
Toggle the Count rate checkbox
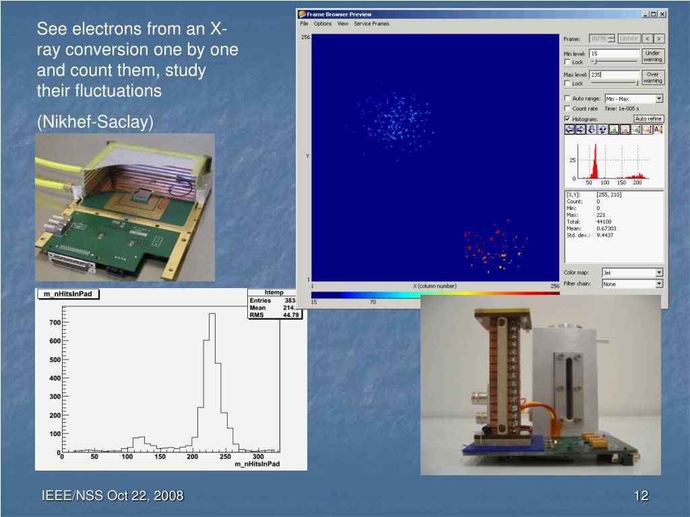tap(567, 108)
